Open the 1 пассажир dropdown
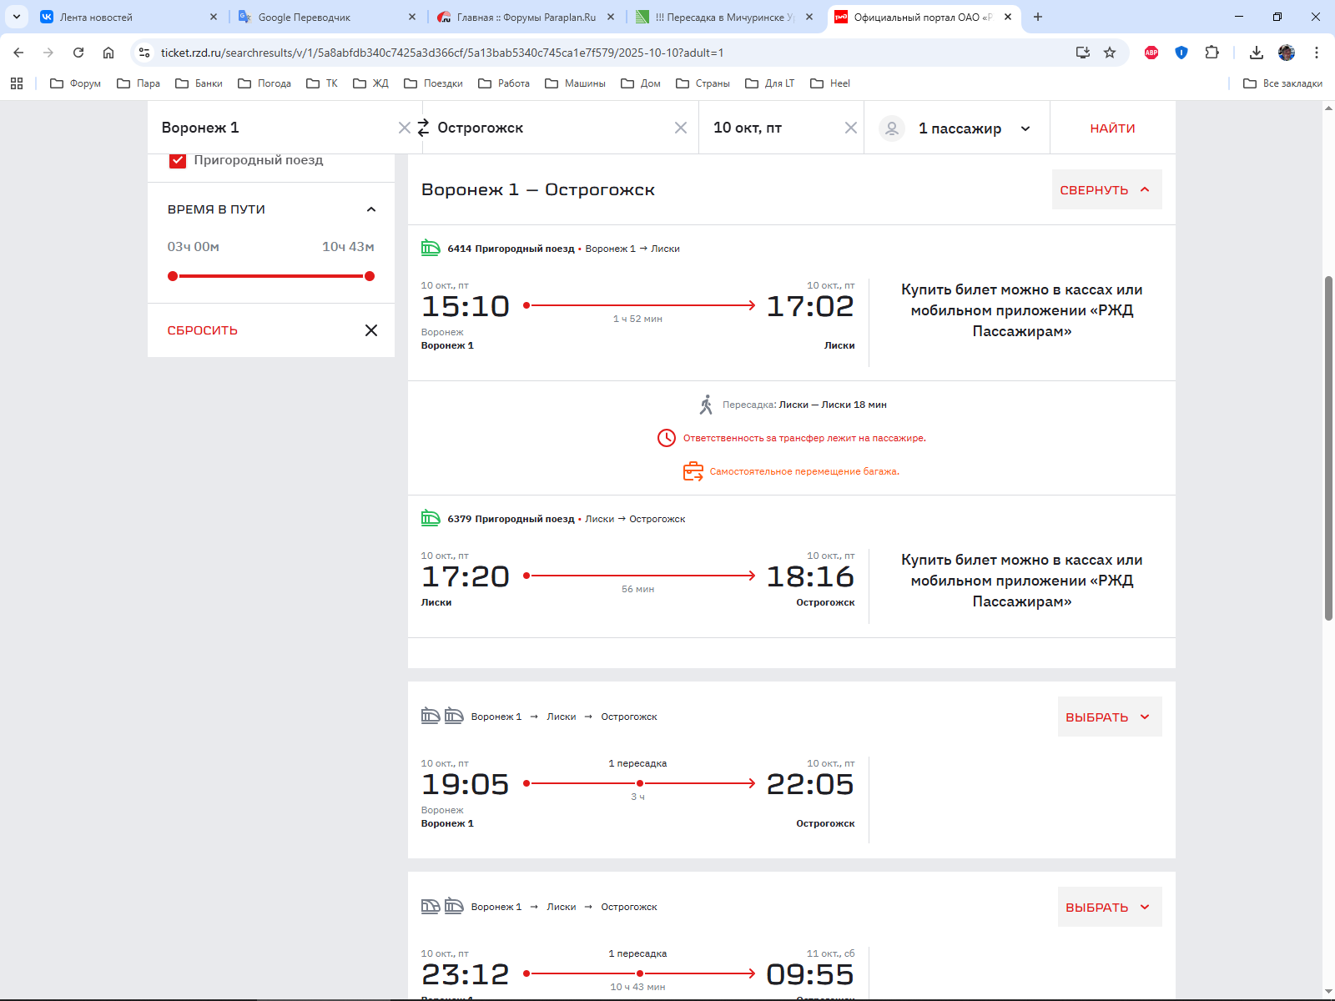 (x=1025, y=128)
